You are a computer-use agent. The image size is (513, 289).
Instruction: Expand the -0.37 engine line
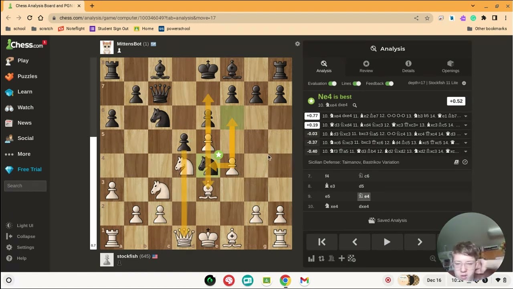click(x=465, y=142)
